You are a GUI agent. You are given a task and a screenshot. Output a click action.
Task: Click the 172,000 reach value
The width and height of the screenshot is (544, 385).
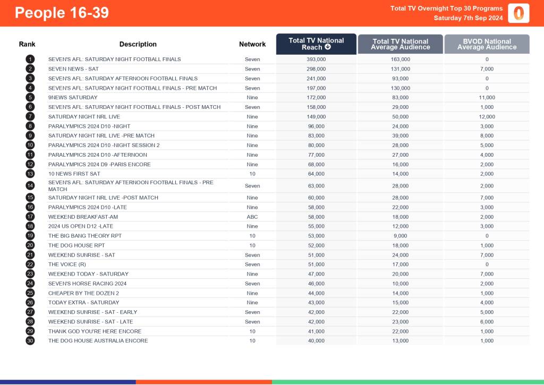pos(316,98)
